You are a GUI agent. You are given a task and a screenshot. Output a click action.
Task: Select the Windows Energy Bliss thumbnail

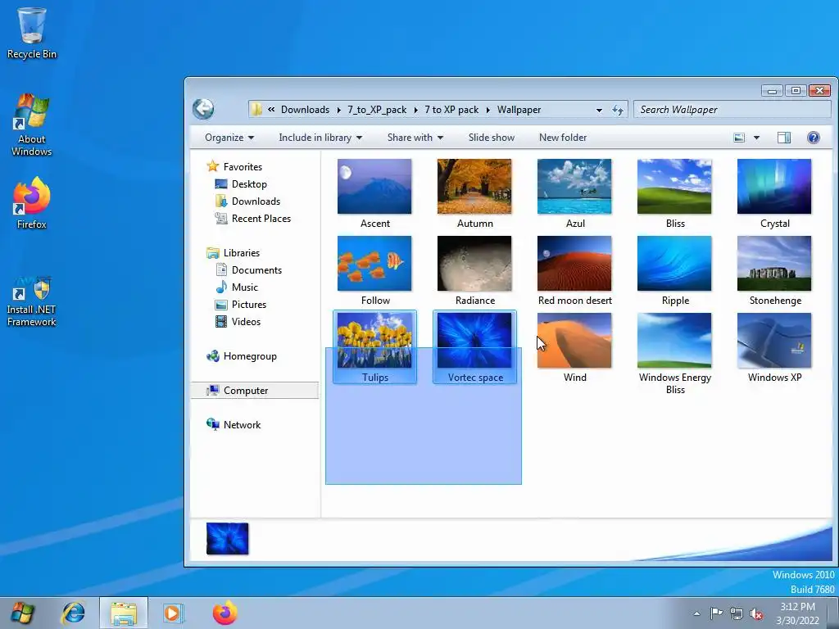pyautogui.click(x=675, y=340)
